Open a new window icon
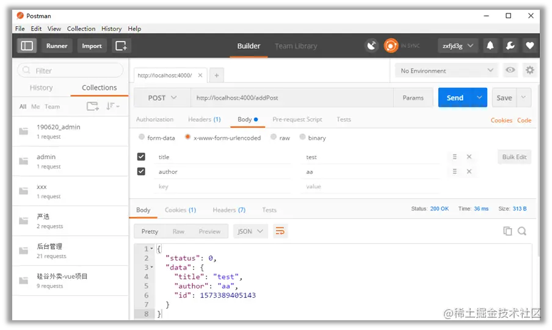 pos(121,46)
